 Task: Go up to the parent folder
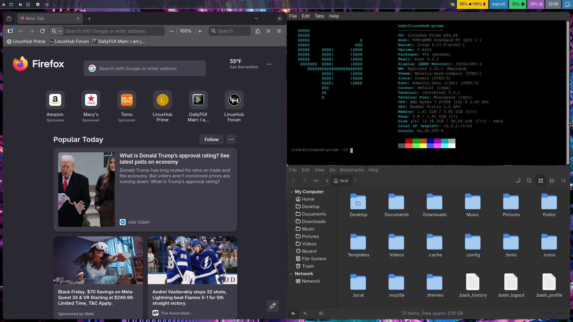[x=316, y=181]
